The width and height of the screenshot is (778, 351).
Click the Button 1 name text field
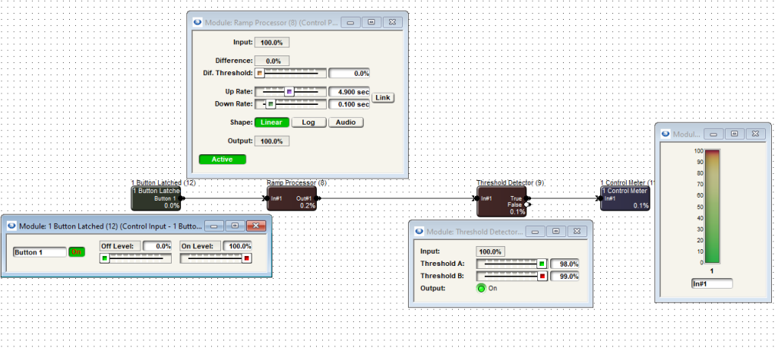[x=40, y=251]
